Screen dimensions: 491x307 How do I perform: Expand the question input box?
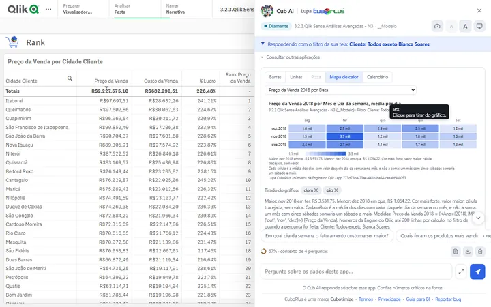click(461, 272)
